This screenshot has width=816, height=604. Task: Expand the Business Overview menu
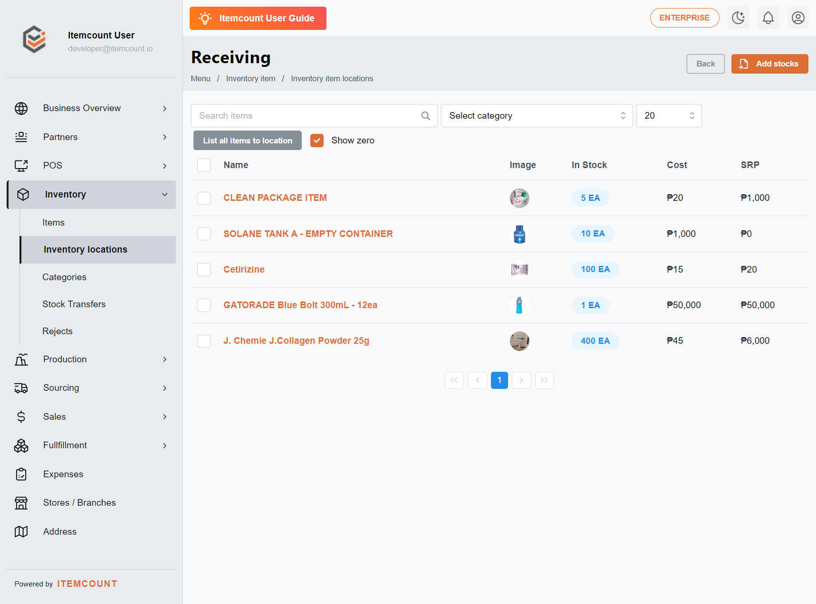[91, 108]
